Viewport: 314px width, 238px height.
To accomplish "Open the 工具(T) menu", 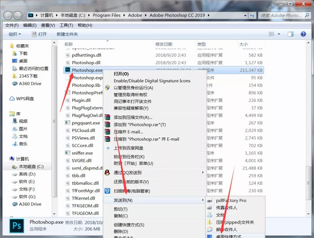I will 66,25.
